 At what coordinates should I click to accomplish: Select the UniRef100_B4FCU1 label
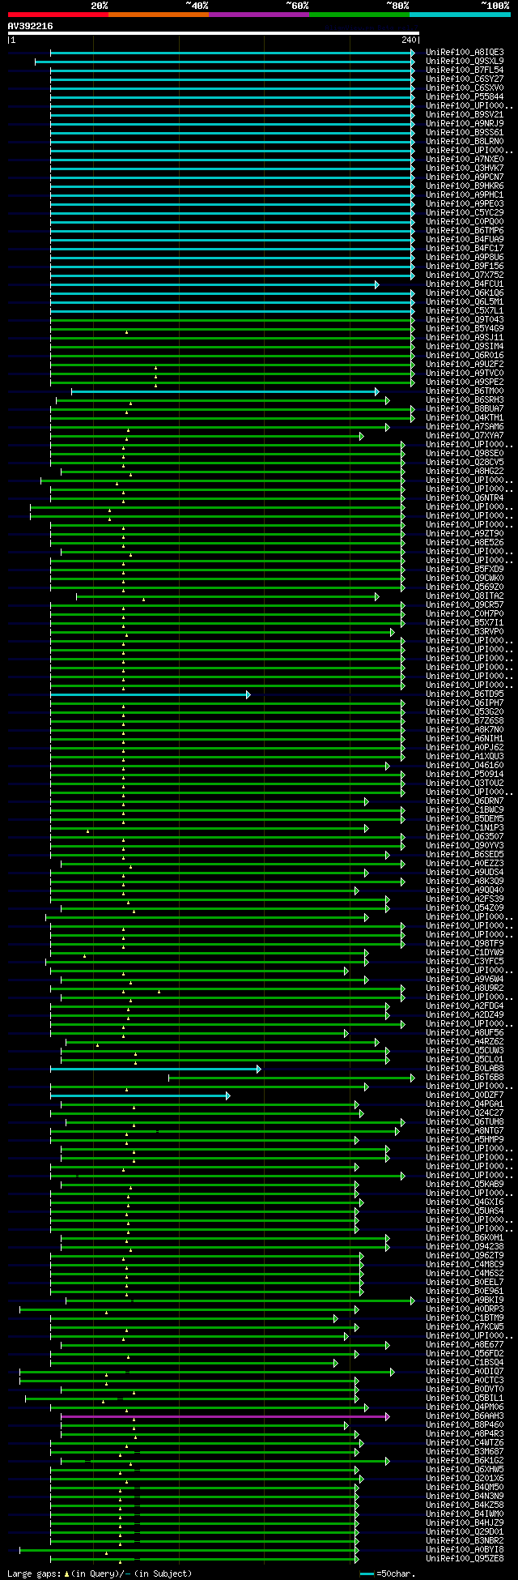point(465,284)
